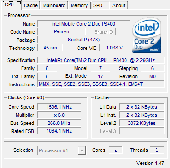170x168 pixels.
Task: Click the Cores count value
Action: 116,150
